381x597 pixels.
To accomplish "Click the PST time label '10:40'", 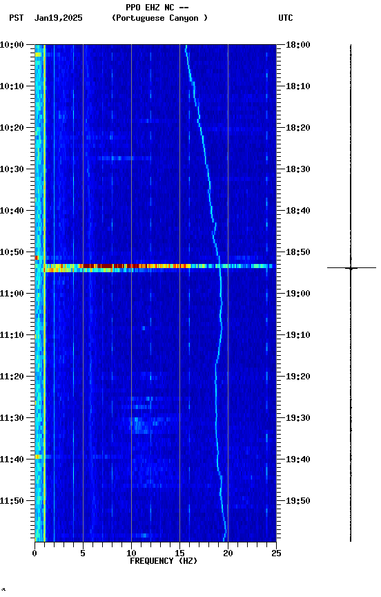I will (x=12, y=211).
